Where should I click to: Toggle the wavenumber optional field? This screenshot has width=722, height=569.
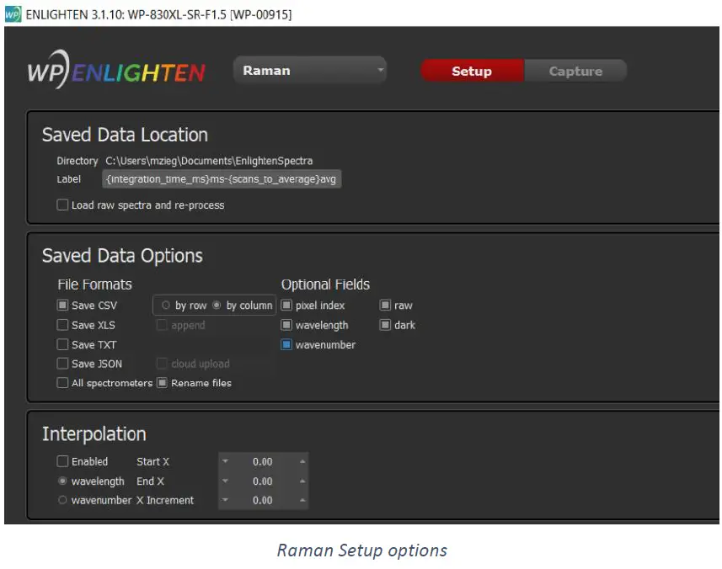287,344
